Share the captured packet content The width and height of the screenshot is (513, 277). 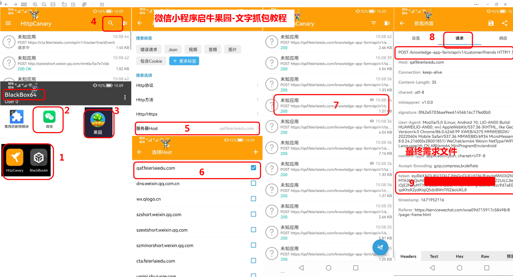click(504, 23)
